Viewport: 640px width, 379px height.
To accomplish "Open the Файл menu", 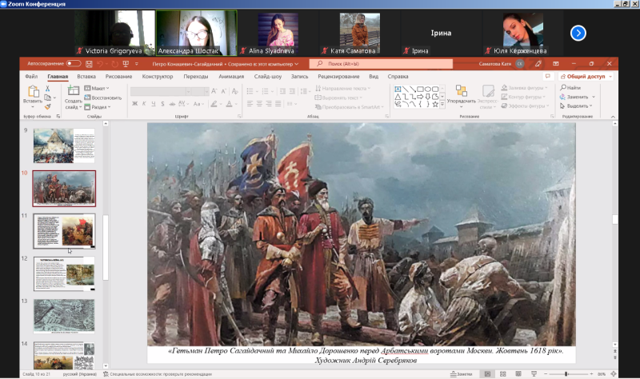I will [x=31, y=76].
